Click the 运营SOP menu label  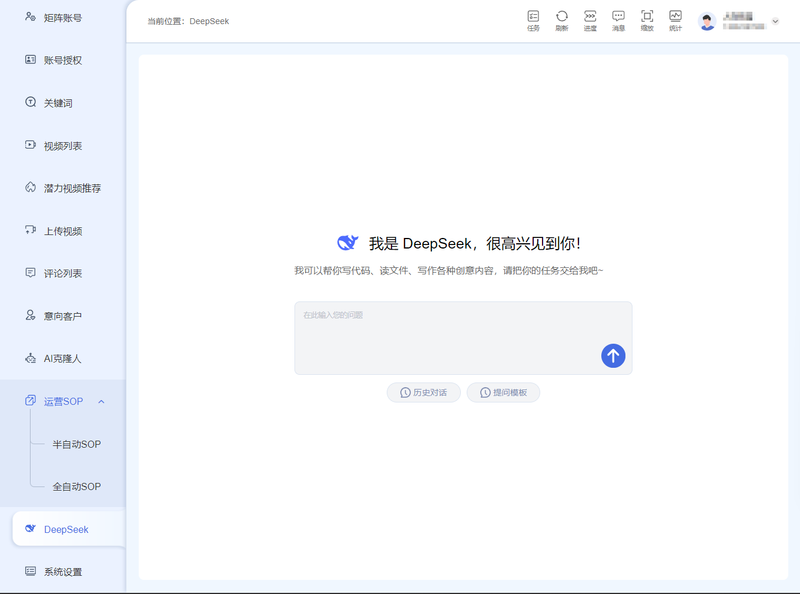coord(63,401)
